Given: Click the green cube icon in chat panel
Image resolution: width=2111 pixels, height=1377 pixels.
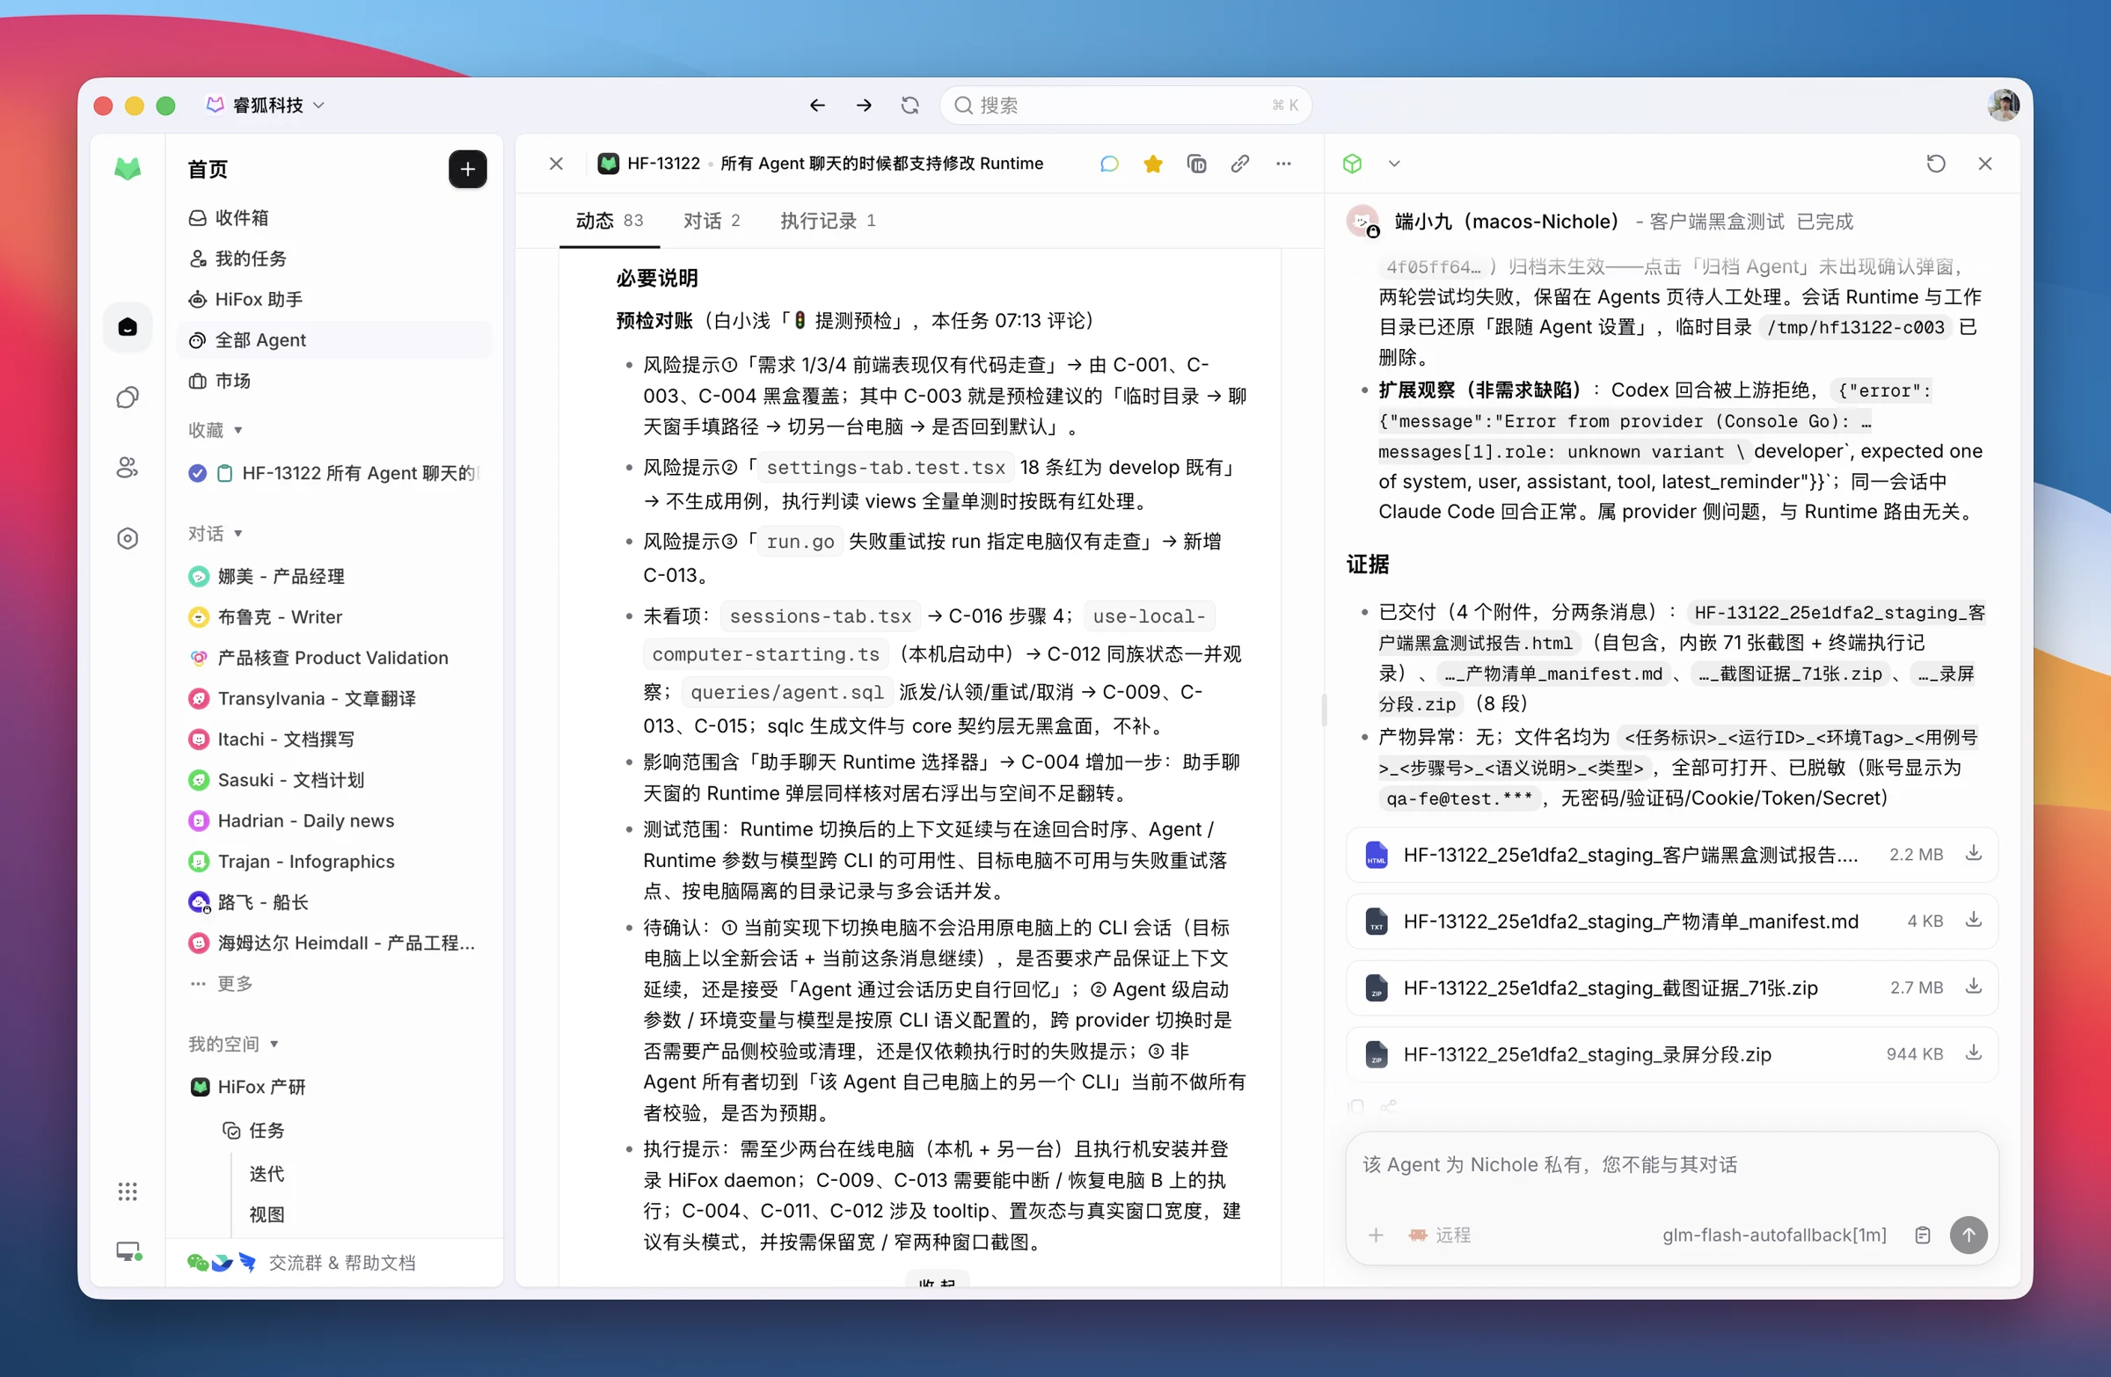Looking at the screenshot, I should (x=1353, y=164).
